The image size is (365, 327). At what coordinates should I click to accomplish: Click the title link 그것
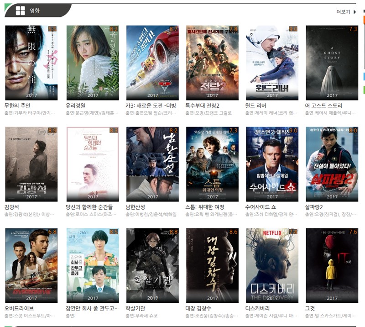click(310, 308)
